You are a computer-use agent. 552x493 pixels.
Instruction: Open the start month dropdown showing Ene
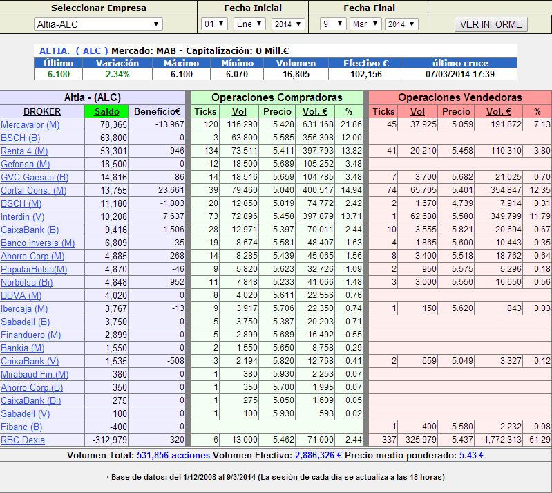point(249,24)
